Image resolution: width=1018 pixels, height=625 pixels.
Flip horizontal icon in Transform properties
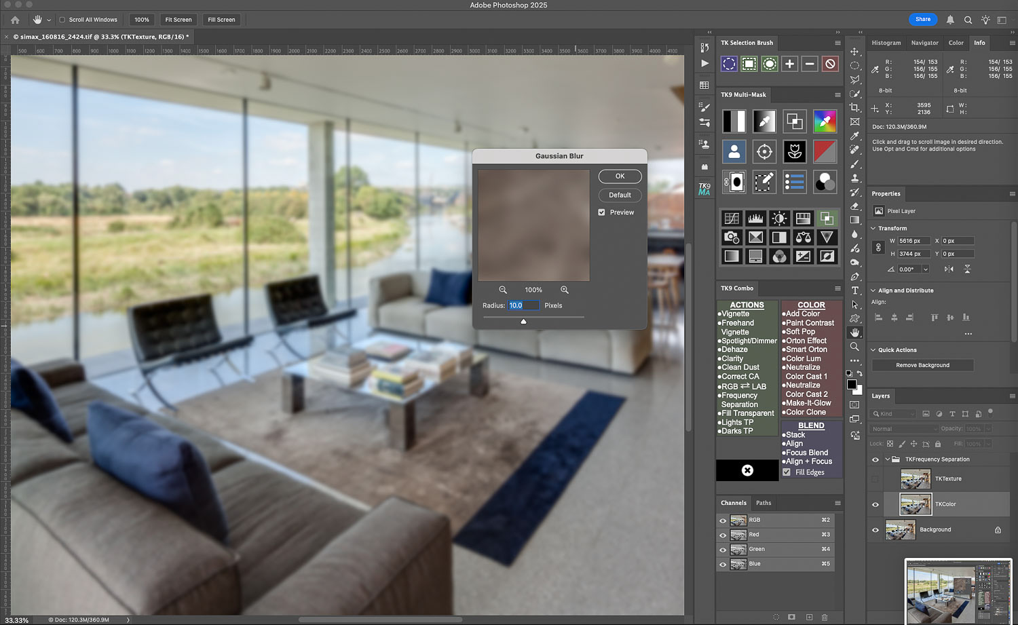coord(949,269)
